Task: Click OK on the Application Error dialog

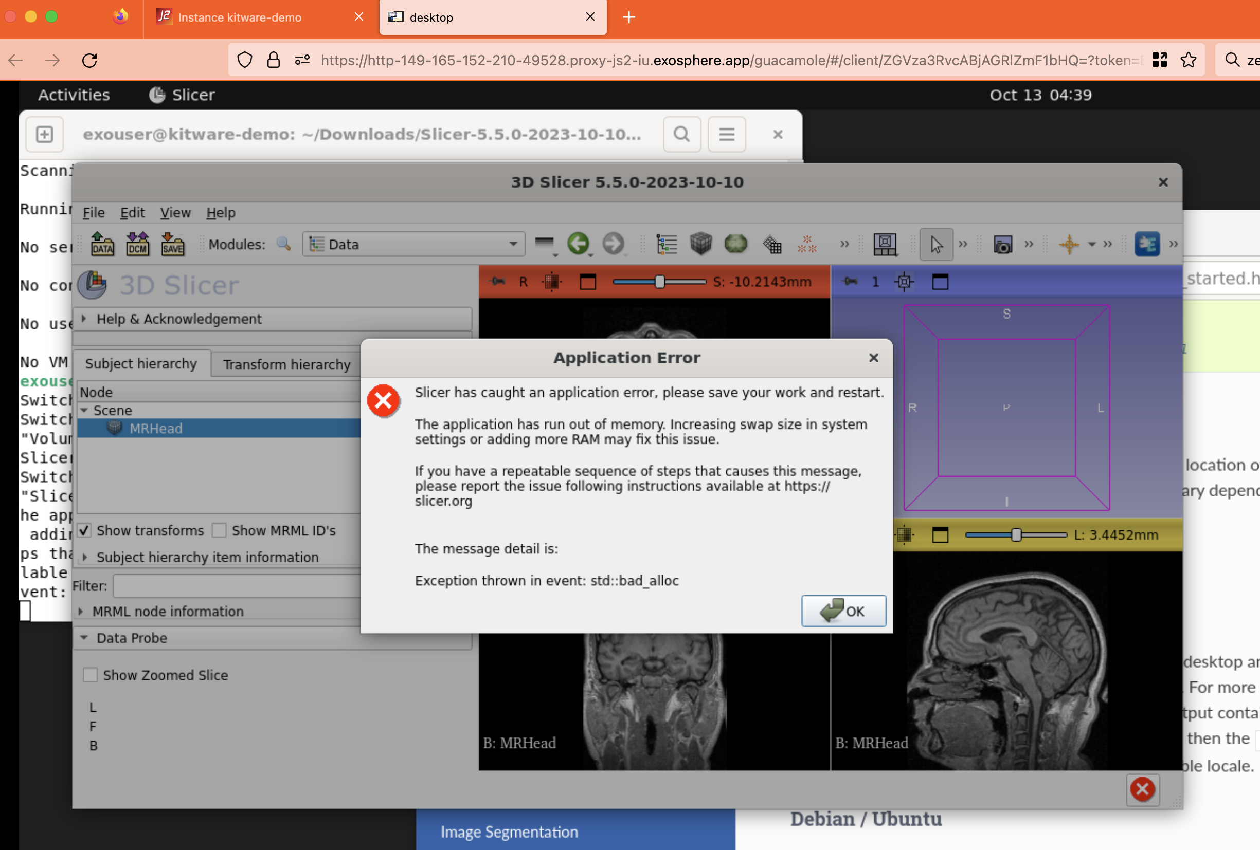Action: pos(843,611)
